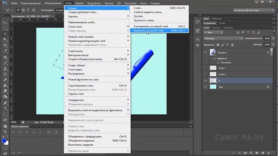This screenshot has height=156, width=278.
Task: Toggle Quick Mask mode
Action: pos(5,148)
